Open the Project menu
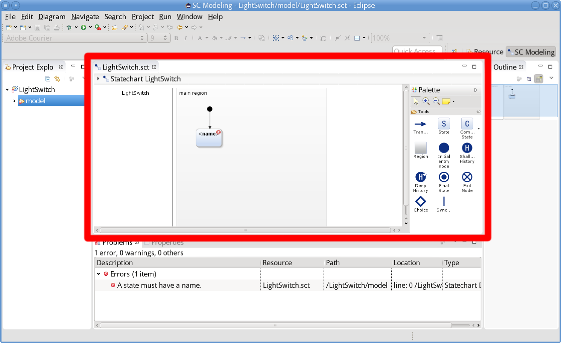 (143, 17)
